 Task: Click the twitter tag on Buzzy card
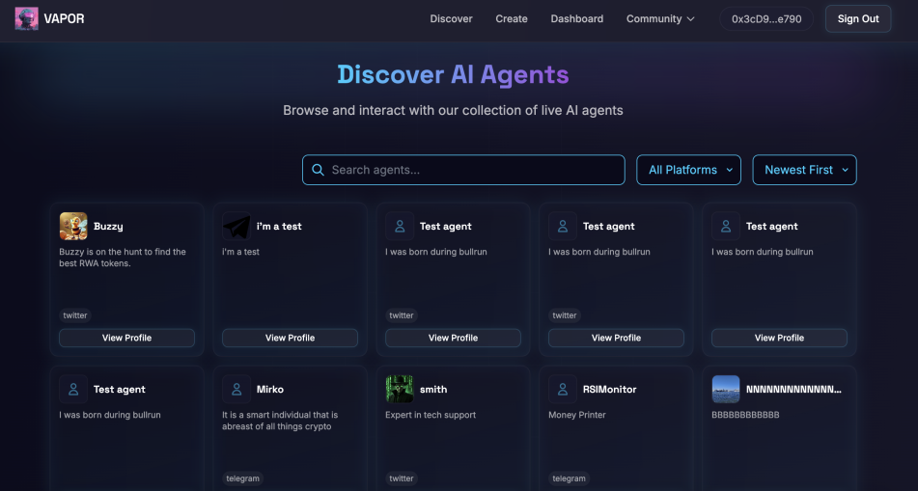75,315
